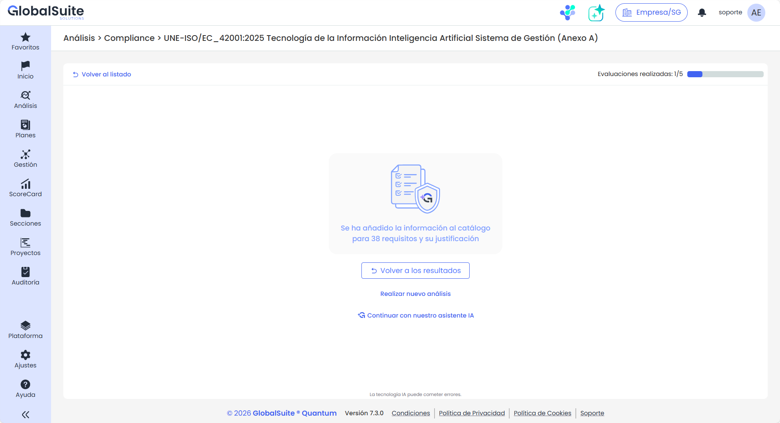Open the notifications bell
This screenshot has width=780, height=423.
click(702, 13)
